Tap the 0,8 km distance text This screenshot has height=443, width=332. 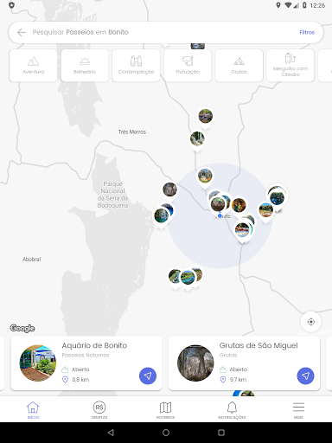[x=80, y=380]
